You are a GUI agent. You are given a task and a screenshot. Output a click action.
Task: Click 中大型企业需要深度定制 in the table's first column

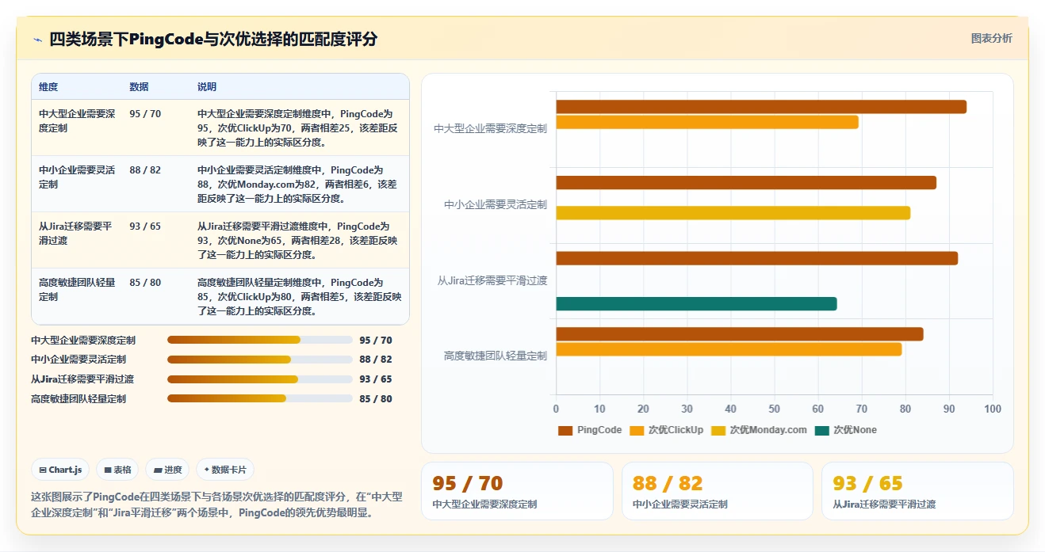(x=77, y=121)
